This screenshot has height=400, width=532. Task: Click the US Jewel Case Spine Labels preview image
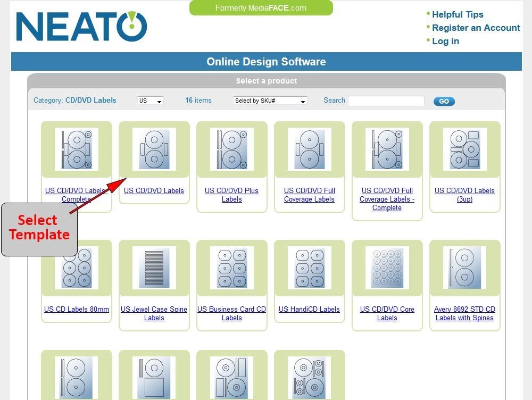(x=154, y=268)
